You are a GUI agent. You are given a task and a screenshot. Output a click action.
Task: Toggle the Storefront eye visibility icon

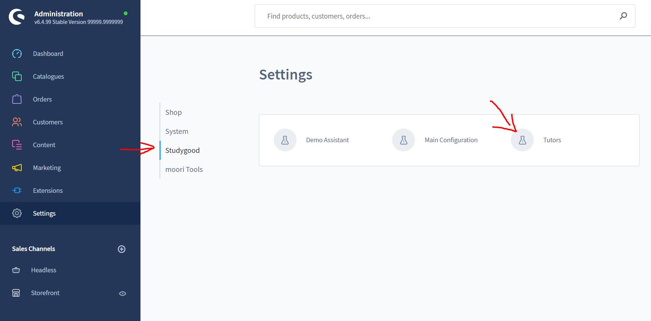point(123,293)
